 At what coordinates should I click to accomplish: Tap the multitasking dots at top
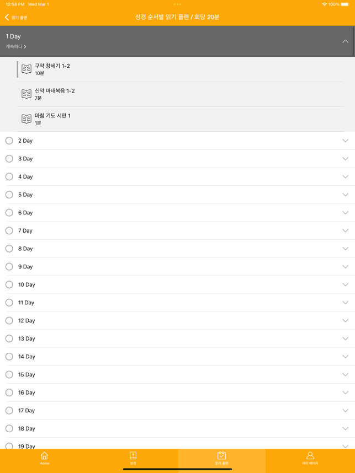(177, 4)
